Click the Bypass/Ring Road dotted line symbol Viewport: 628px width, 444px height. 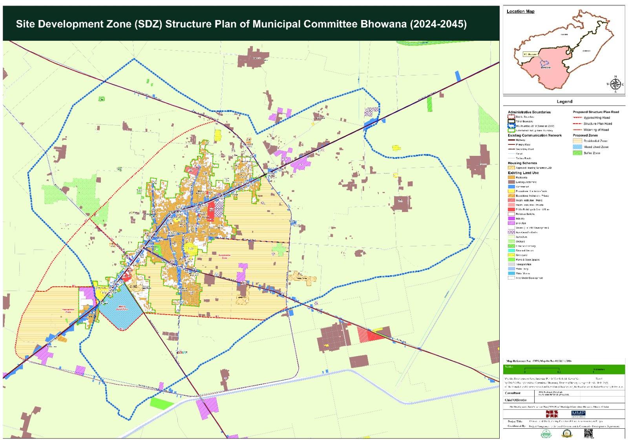pyautogui.click(x=577, y=117)
